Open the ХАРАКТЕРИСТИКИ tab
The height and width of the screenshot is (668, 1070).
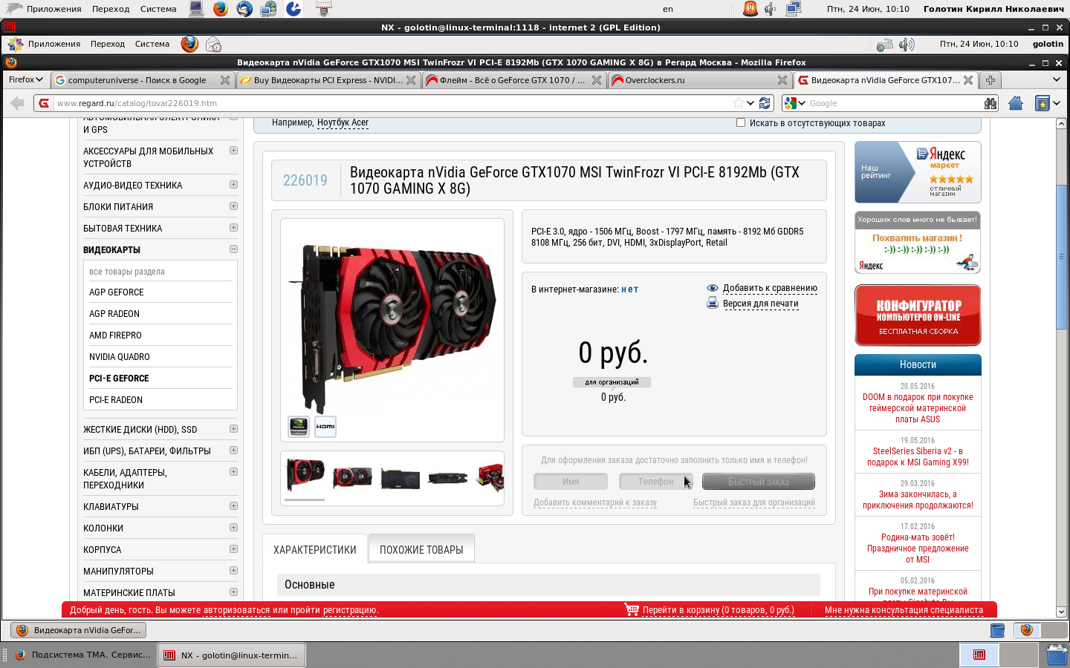click(315, 550)
